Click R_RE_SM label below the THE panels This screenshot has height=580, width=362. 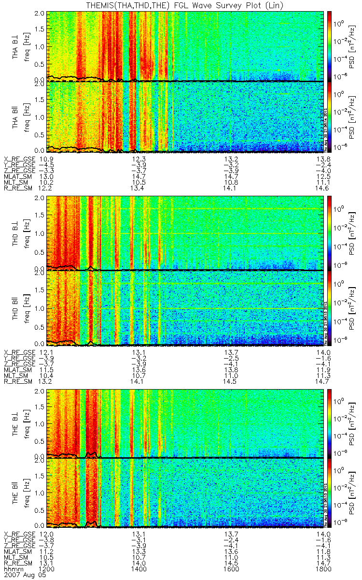tap(18, 563)
